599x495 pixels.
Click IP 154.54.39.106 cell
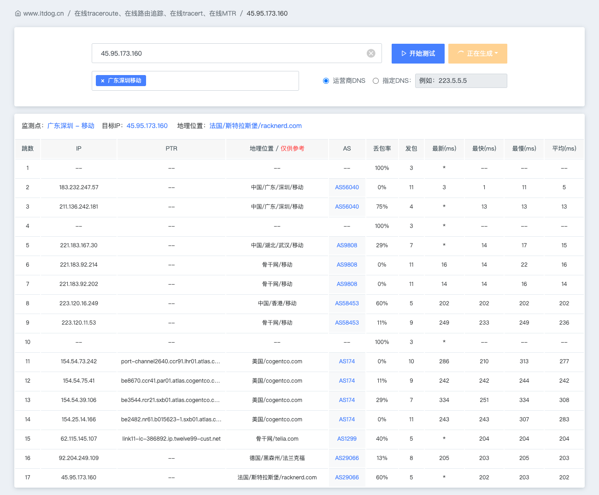click(79, 400)
